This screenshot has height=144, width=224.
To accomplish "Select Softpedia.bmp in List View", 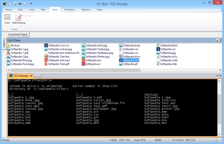I will (x=130, y=45).
